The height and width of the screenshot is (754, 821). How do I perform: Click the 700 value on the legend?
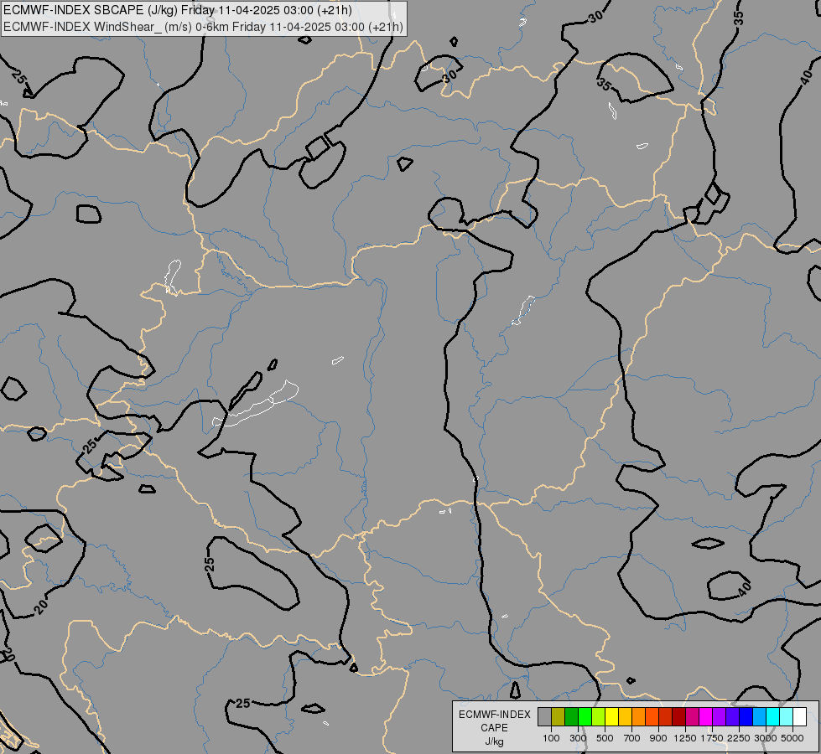[x=632, y=738]
